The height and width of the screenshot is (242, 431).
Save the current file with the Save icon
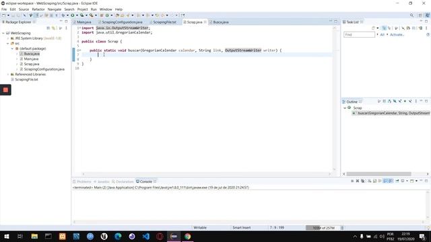click(x=13, y=15)
